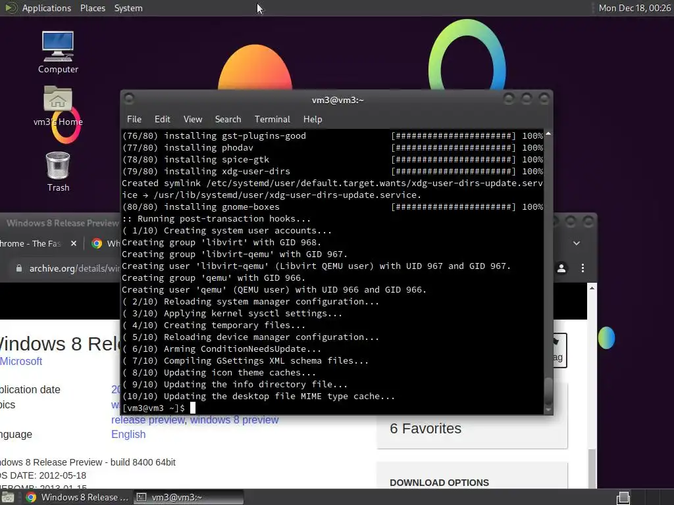
Task: Open the vm3's Home folder icon
Action: (x=58, y=106)
